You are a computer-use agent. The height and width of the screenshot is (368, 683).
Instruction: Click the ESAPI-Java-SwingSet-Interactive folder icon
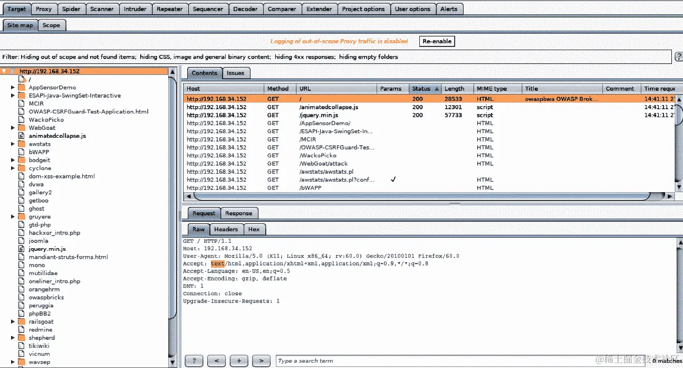pyautogui.click(x=22, y=96)
